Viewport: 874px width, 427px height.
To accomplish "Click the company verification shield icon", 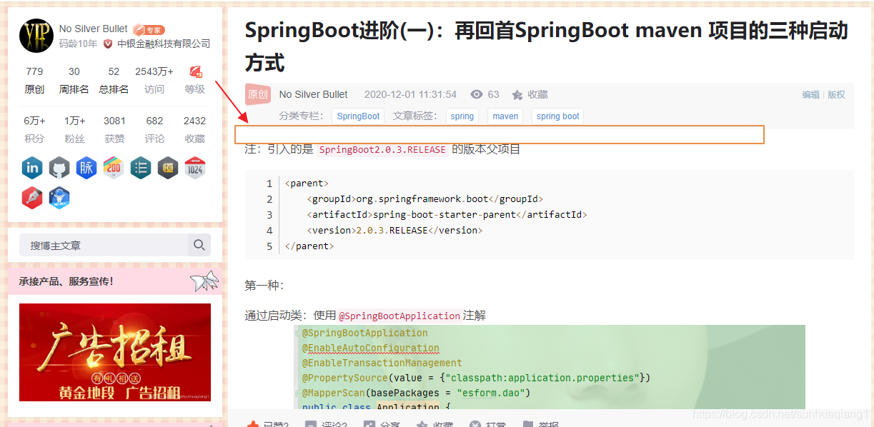I will pyautogui.click(x=108, y=44).
